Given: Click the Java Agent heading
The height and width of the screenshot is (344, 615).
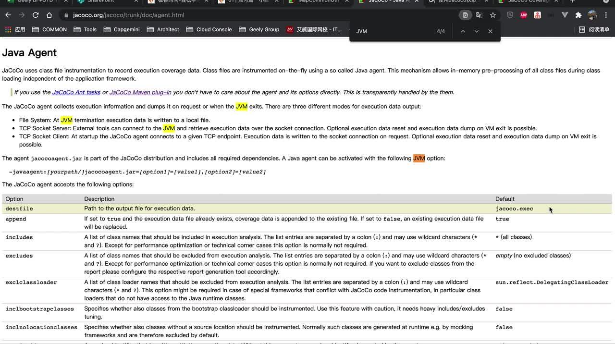Looking at the screenshot, I should click(29, 53).
